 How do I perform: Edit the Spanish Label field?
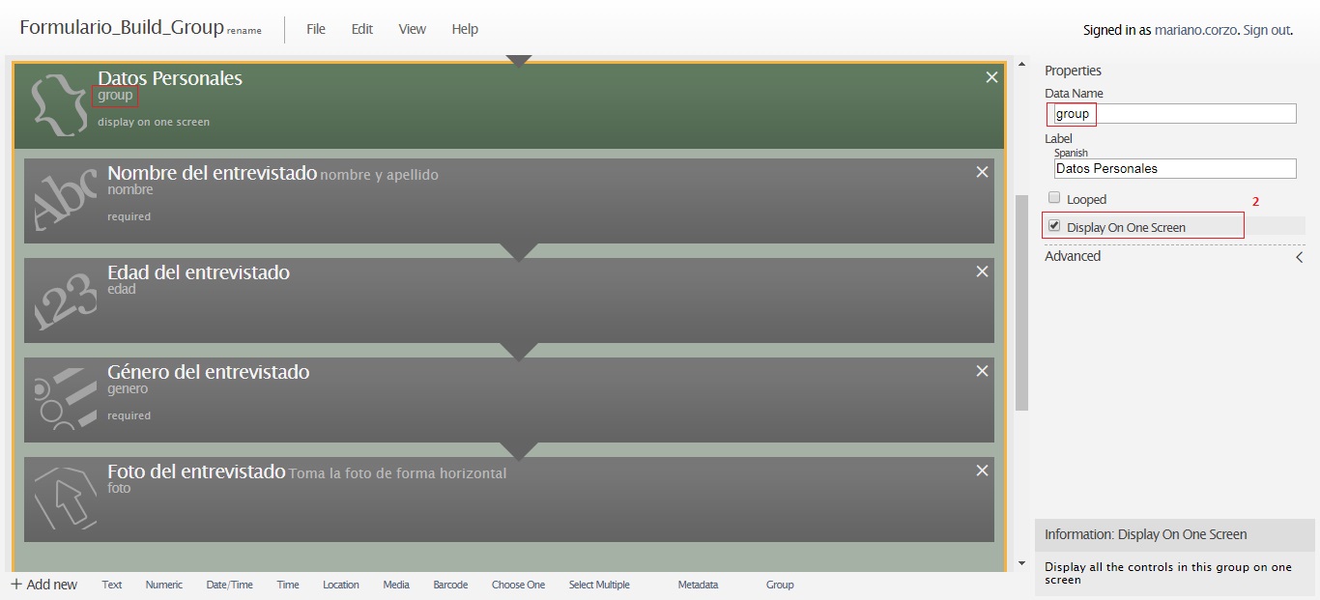click(x=1175, y=168)
